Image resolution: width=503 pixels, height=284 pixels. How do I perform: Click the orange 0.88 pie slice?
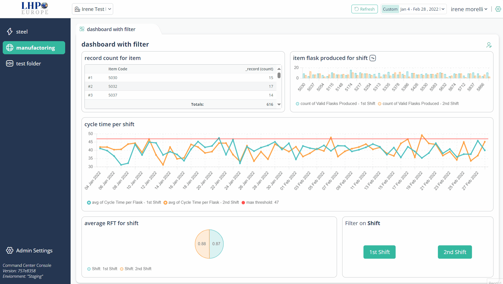point(202,244)
